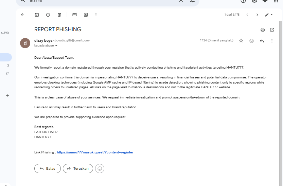
Task: Open the toolbar three-dot more menu
Action: pyautogui.click(x=96, y=15)
